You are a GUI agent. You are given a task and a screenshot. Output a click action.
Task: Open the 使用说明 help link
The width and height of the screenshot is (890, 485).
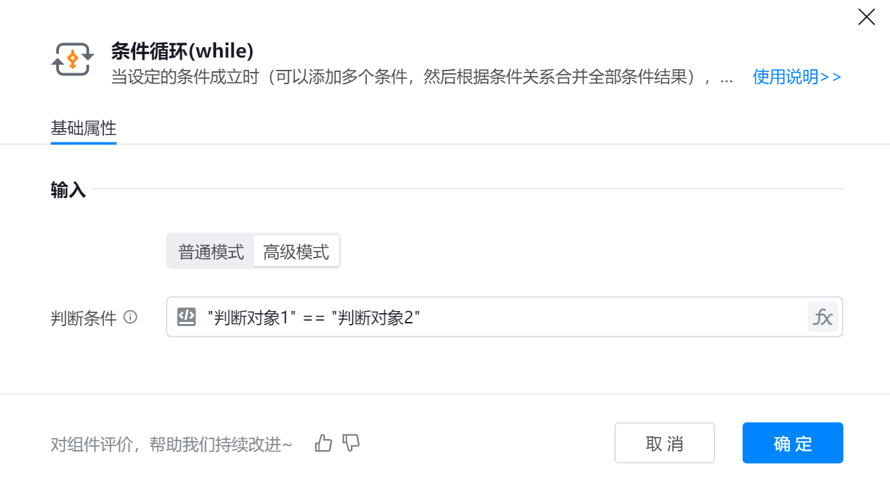tap(797, 77)
